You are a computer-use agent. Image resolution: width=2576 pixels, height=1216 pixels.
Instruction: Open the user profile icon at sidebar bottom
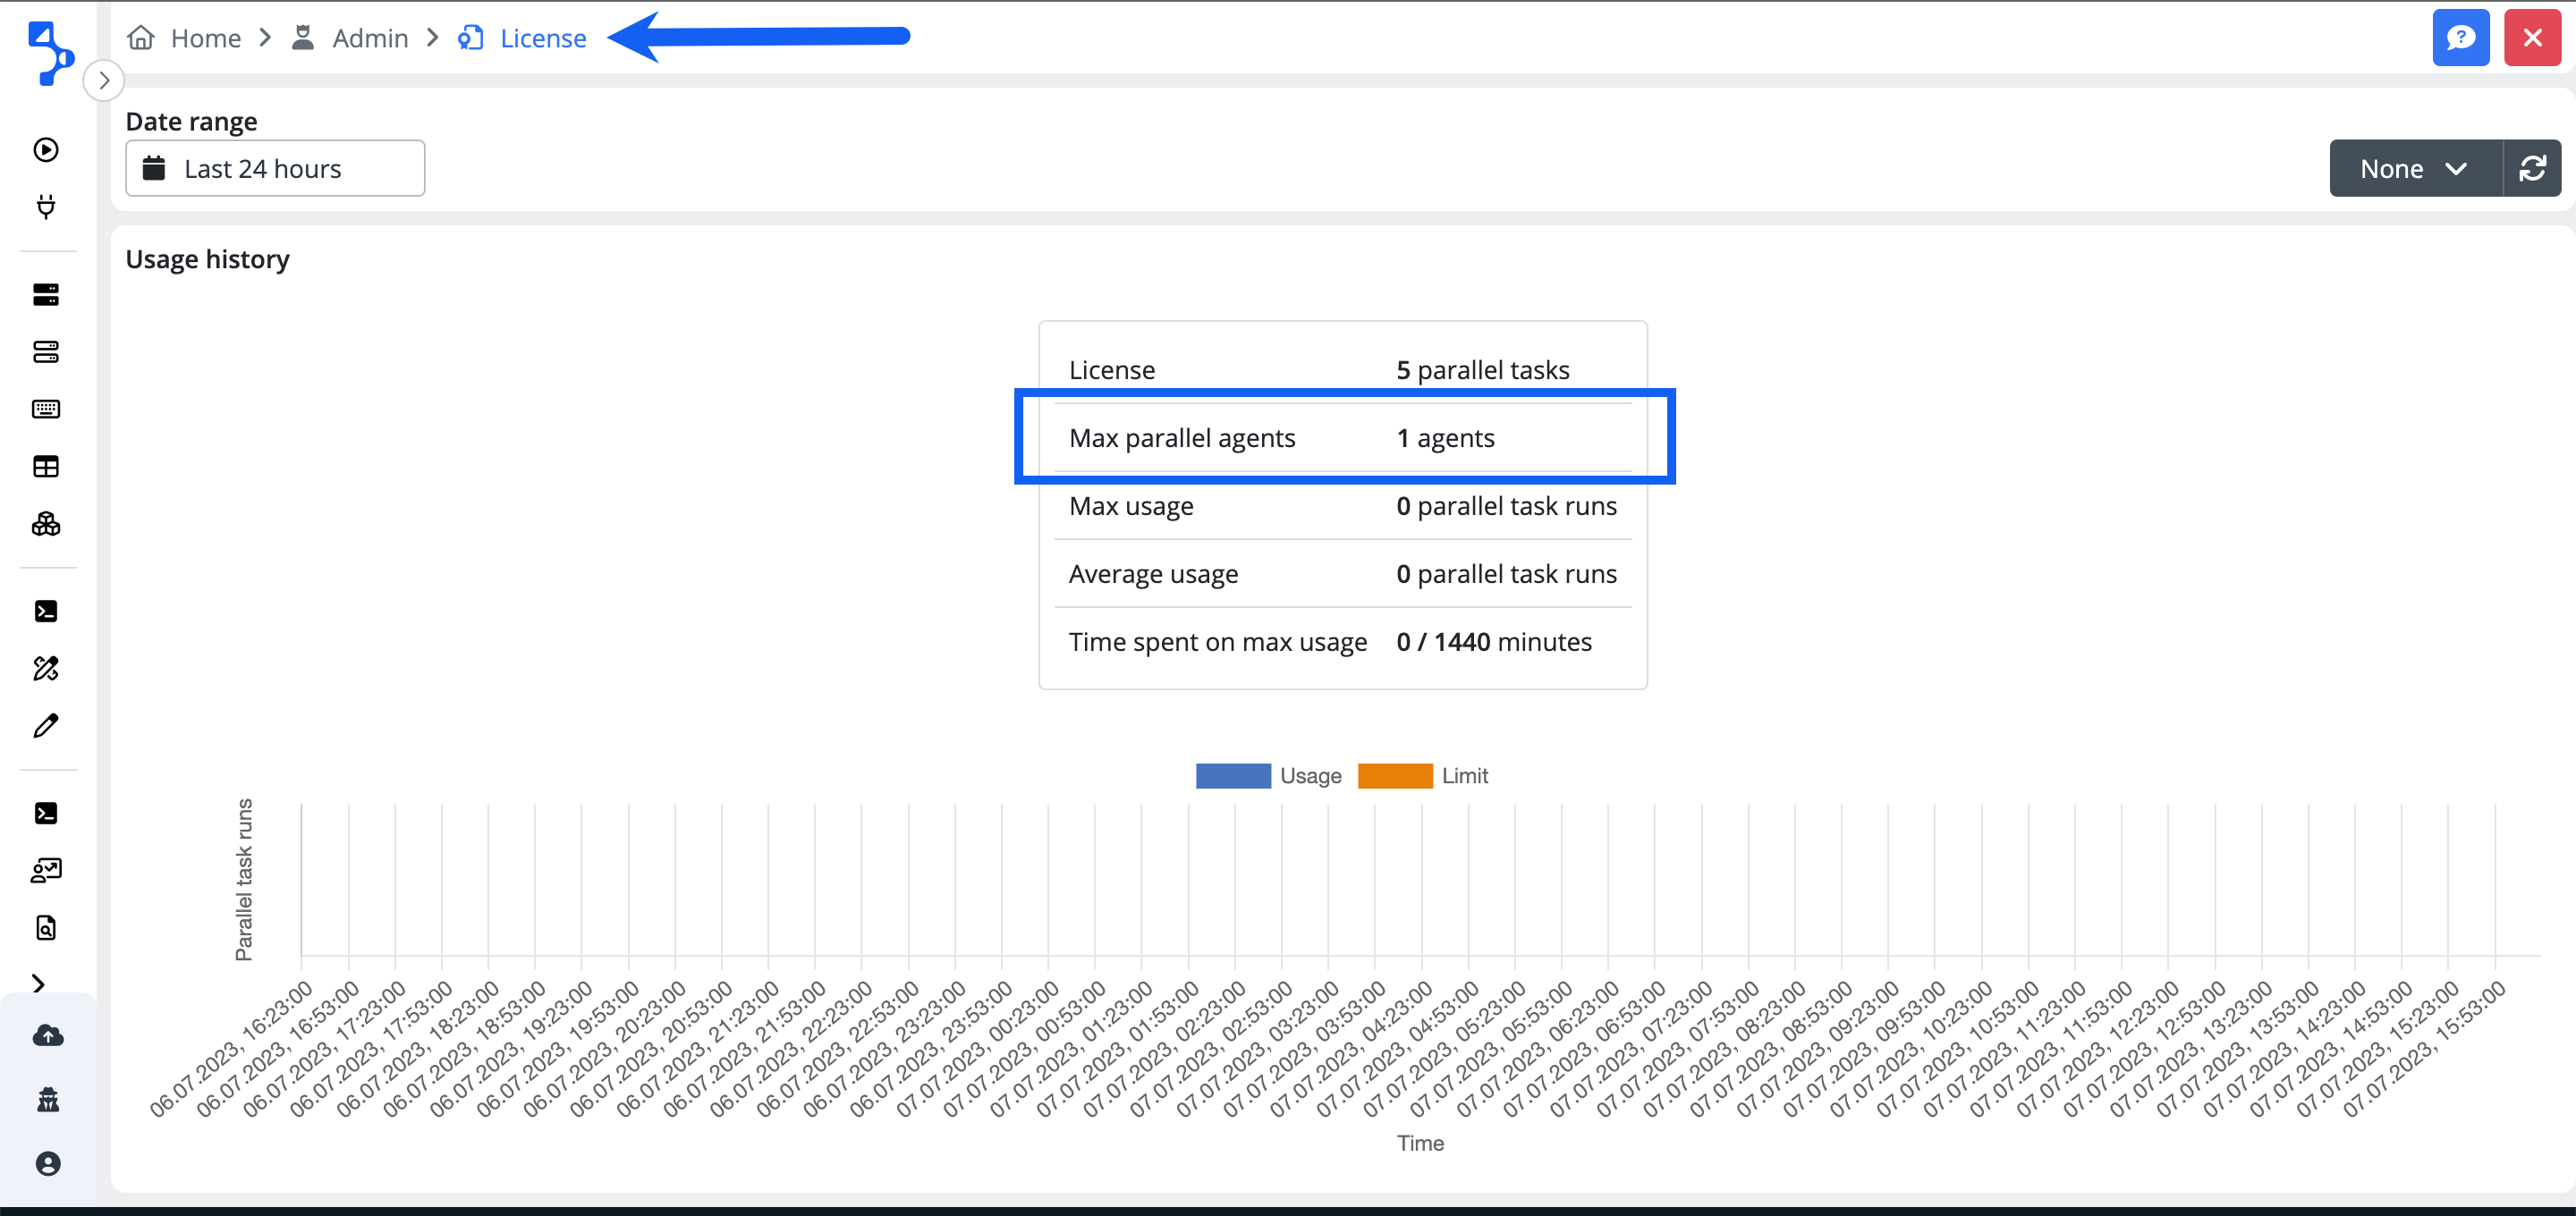pos(48,1164)
